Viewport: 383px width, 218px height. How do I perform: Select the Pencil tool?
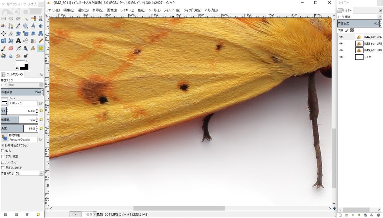pyautogui.click(x=41, y=41)
